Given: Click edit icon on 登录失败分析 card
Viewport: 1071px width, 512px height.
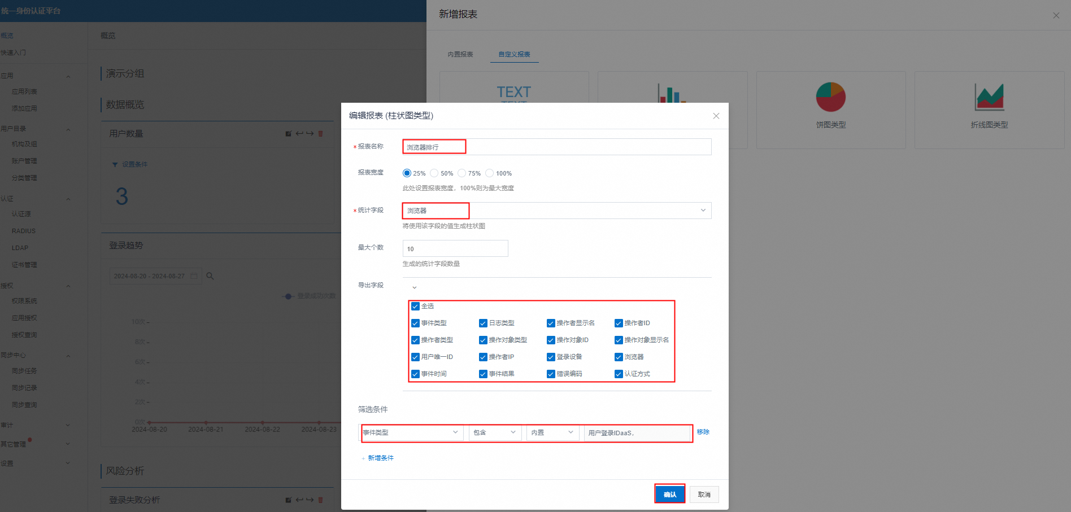Looking at the screenshot, I should click(288, 500).
